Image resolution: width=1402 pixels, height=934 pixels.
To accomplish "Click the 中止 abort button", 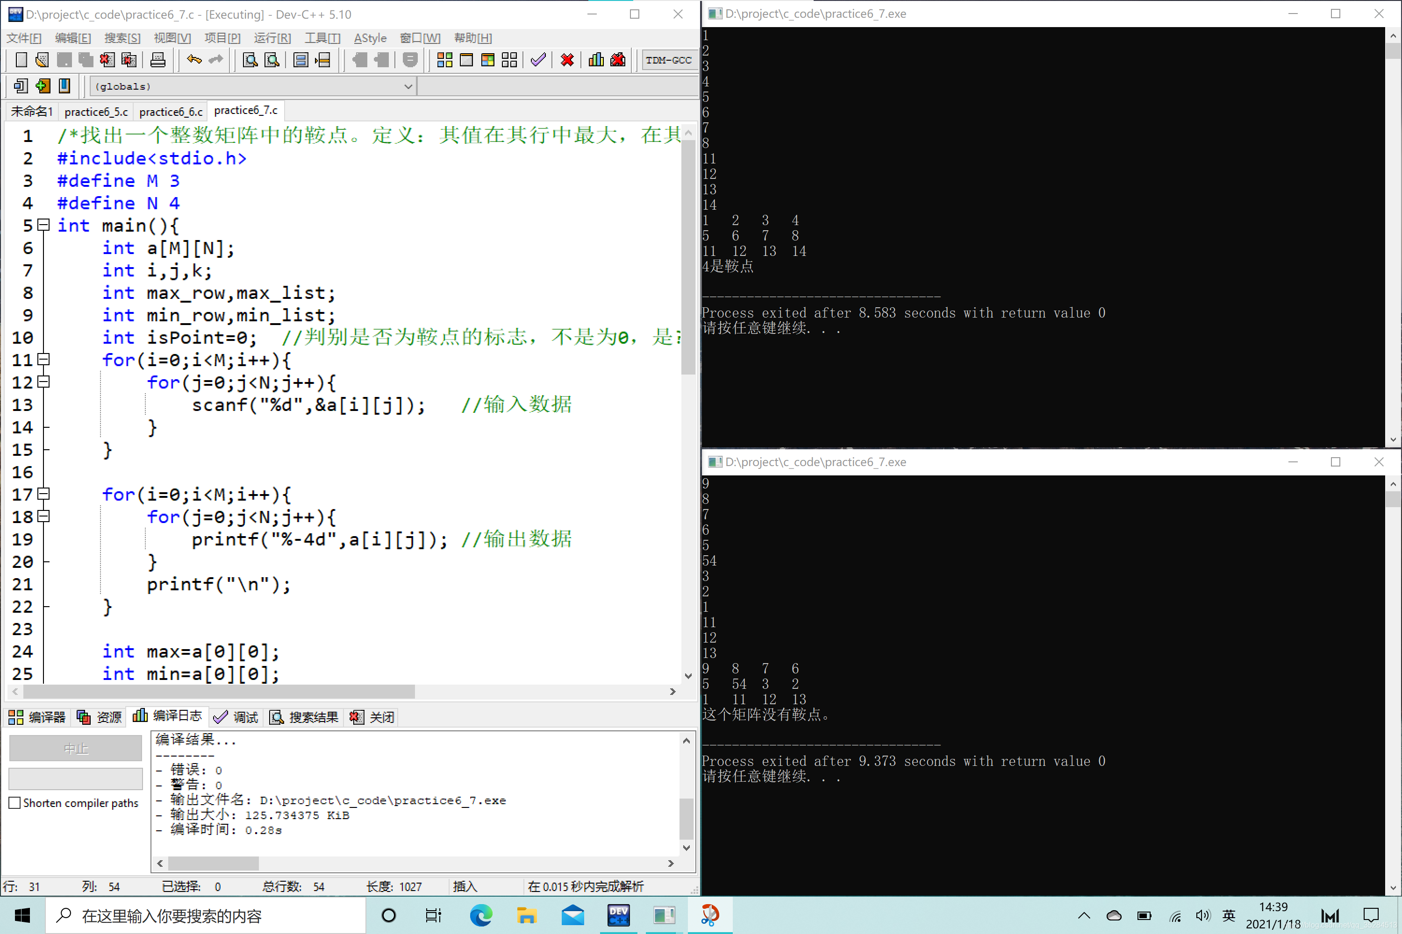I will pyautogui.click(x=76, y=748).
